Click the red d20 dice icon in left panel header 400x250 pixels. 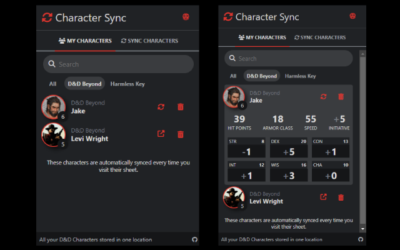pyautogui.click(x=186, y=17)
